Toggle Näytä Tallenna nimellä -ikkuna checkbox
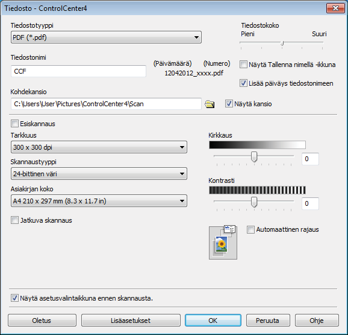Viewport: 348px width, 335px height. coord(243,65)
